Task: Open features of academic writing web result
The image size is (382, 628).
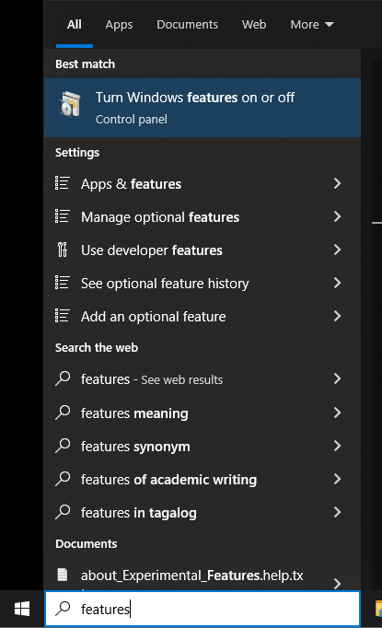Action: coord(203,479)
